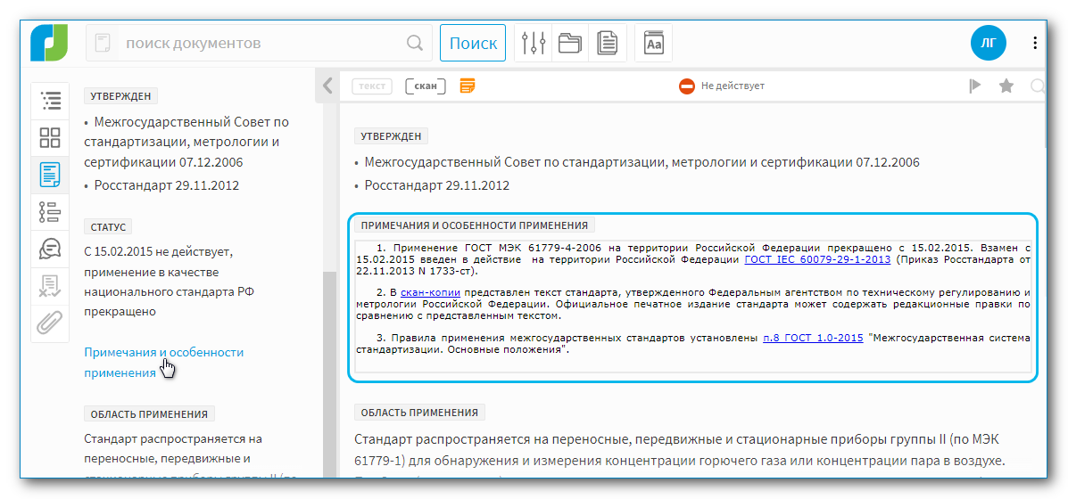1068x499 pixels.
Task: Click ОБЛАСТЬ ПРИМЕНЕНИЯ label in left panel
Action: click(149, 413)
